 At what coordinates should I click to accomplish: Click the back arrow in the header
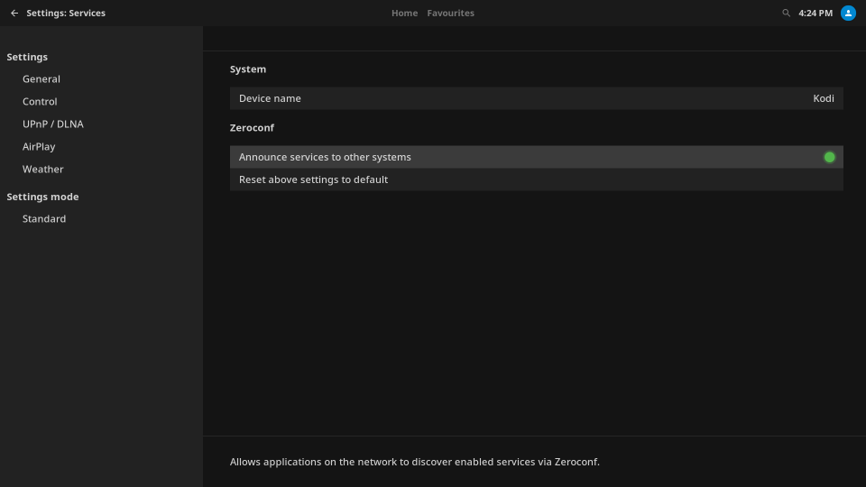tap(14, 14)
